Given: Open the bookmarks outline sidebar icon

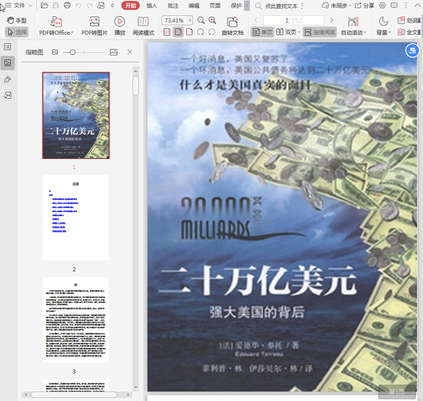Looking at the screenshot, I should tap(8, 47).
